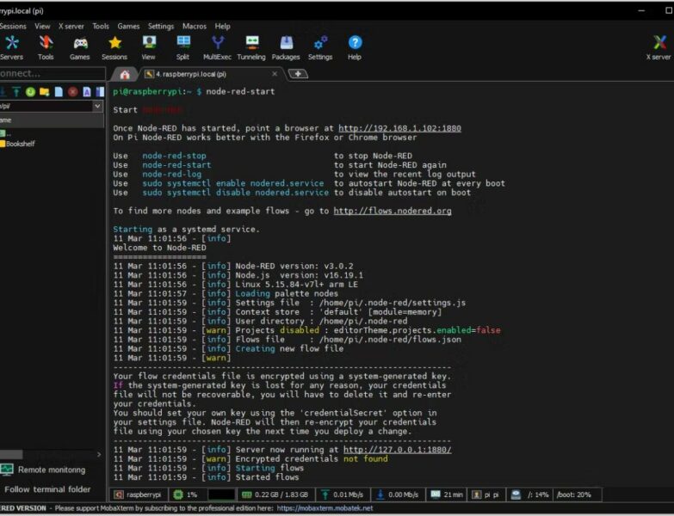Open the new tab button
The width and height of the screenshot is (674, 516).
click(x=298, y=74)
